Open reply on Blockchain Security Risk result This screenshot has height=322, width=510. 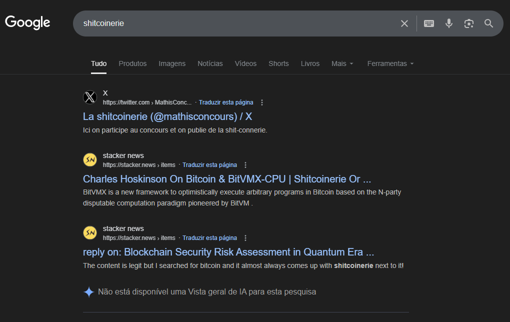(228, 252)
